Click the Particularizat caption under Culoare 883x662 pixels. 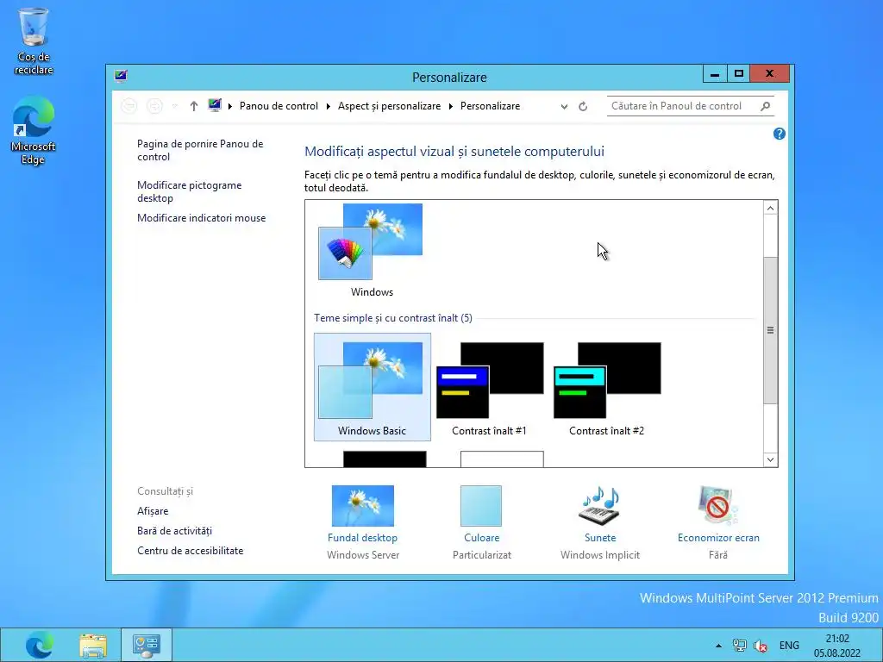point(481,555)
